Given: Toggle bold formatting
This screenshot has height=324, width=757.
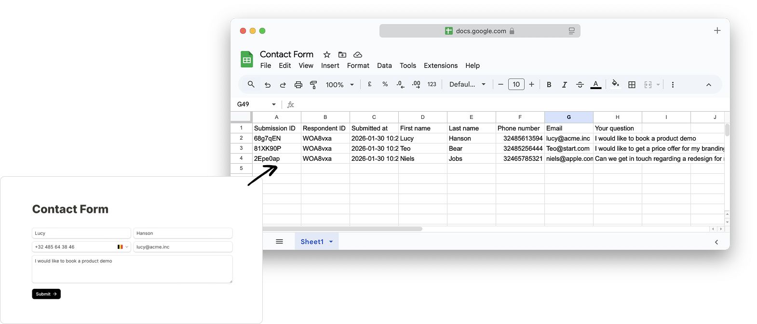Looking at the screenshot, I should coord(549,85).
